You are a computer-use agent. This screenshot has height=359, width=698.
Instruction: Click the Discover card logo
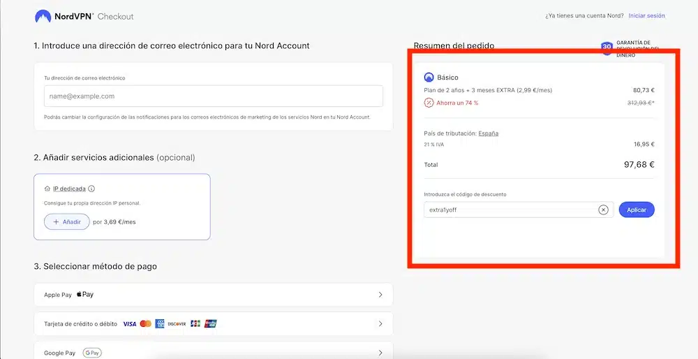[x=177, y=324]
